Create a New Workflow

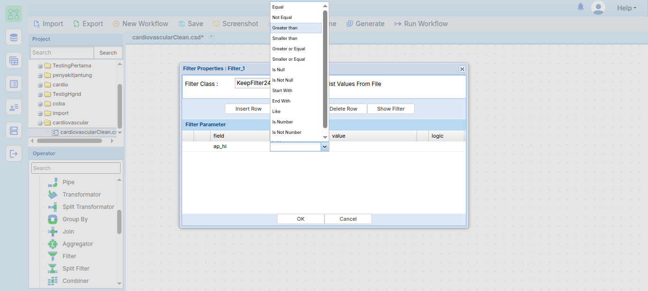pos(140,24)
